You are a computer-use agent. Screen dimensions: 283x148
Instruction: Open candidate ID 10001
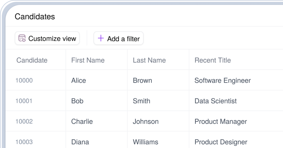coord(24,101)
